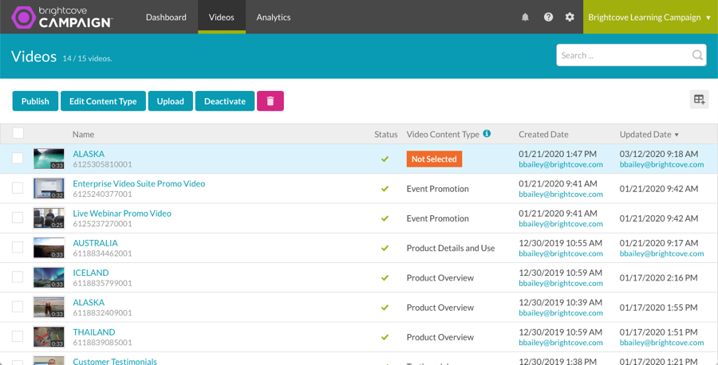This screenshot has width=718, height=365.
Task: Click the Upload button
Action: [171, 101]
